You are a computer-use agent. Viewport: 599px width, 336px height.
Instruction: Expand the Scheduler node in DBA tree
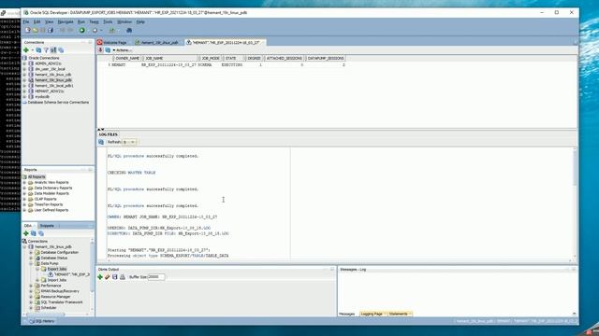pyautogui.click(x=31, y=307)
